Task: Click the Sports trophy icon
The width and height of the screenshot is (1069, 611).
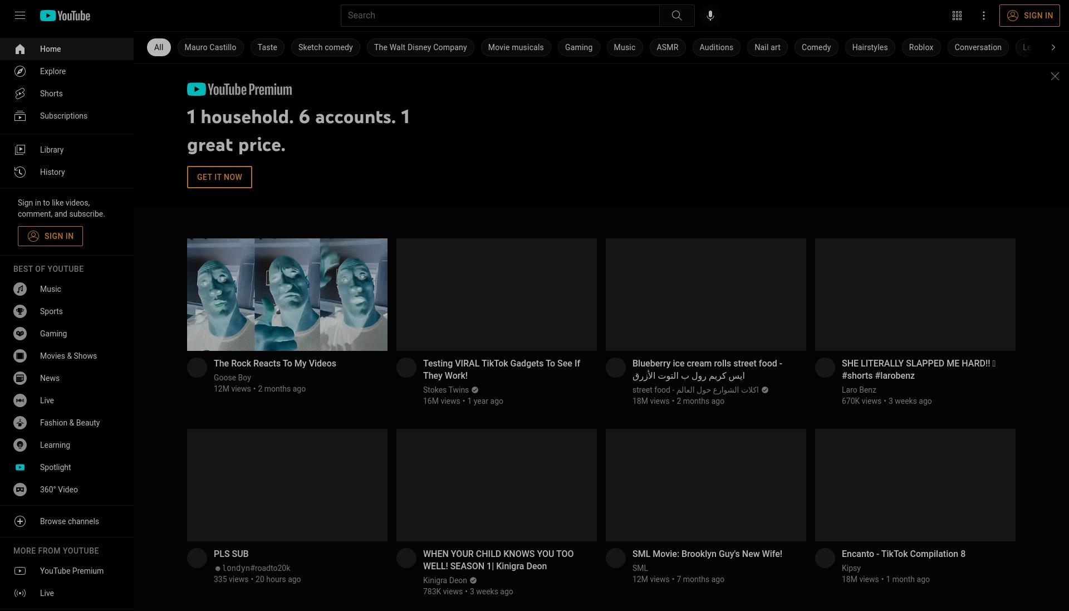Action: click(x=20, y=311)
